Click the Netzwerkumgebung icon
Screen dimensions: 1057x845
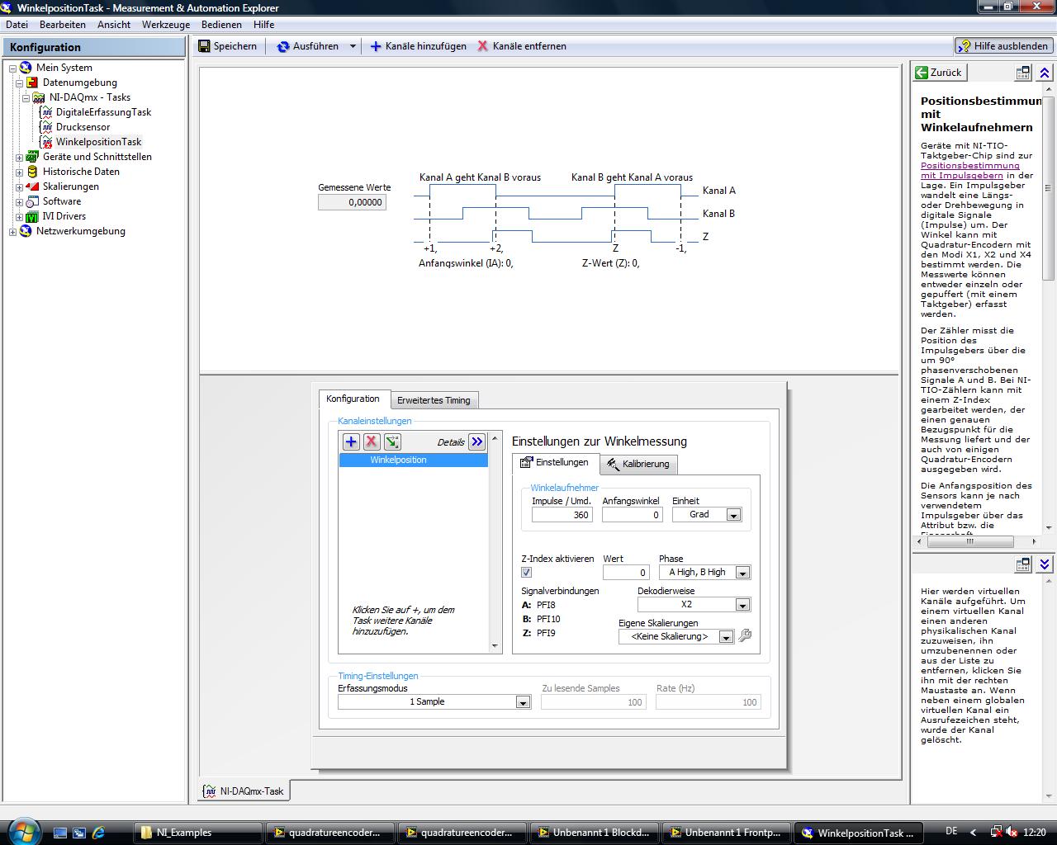pos(26,231)
